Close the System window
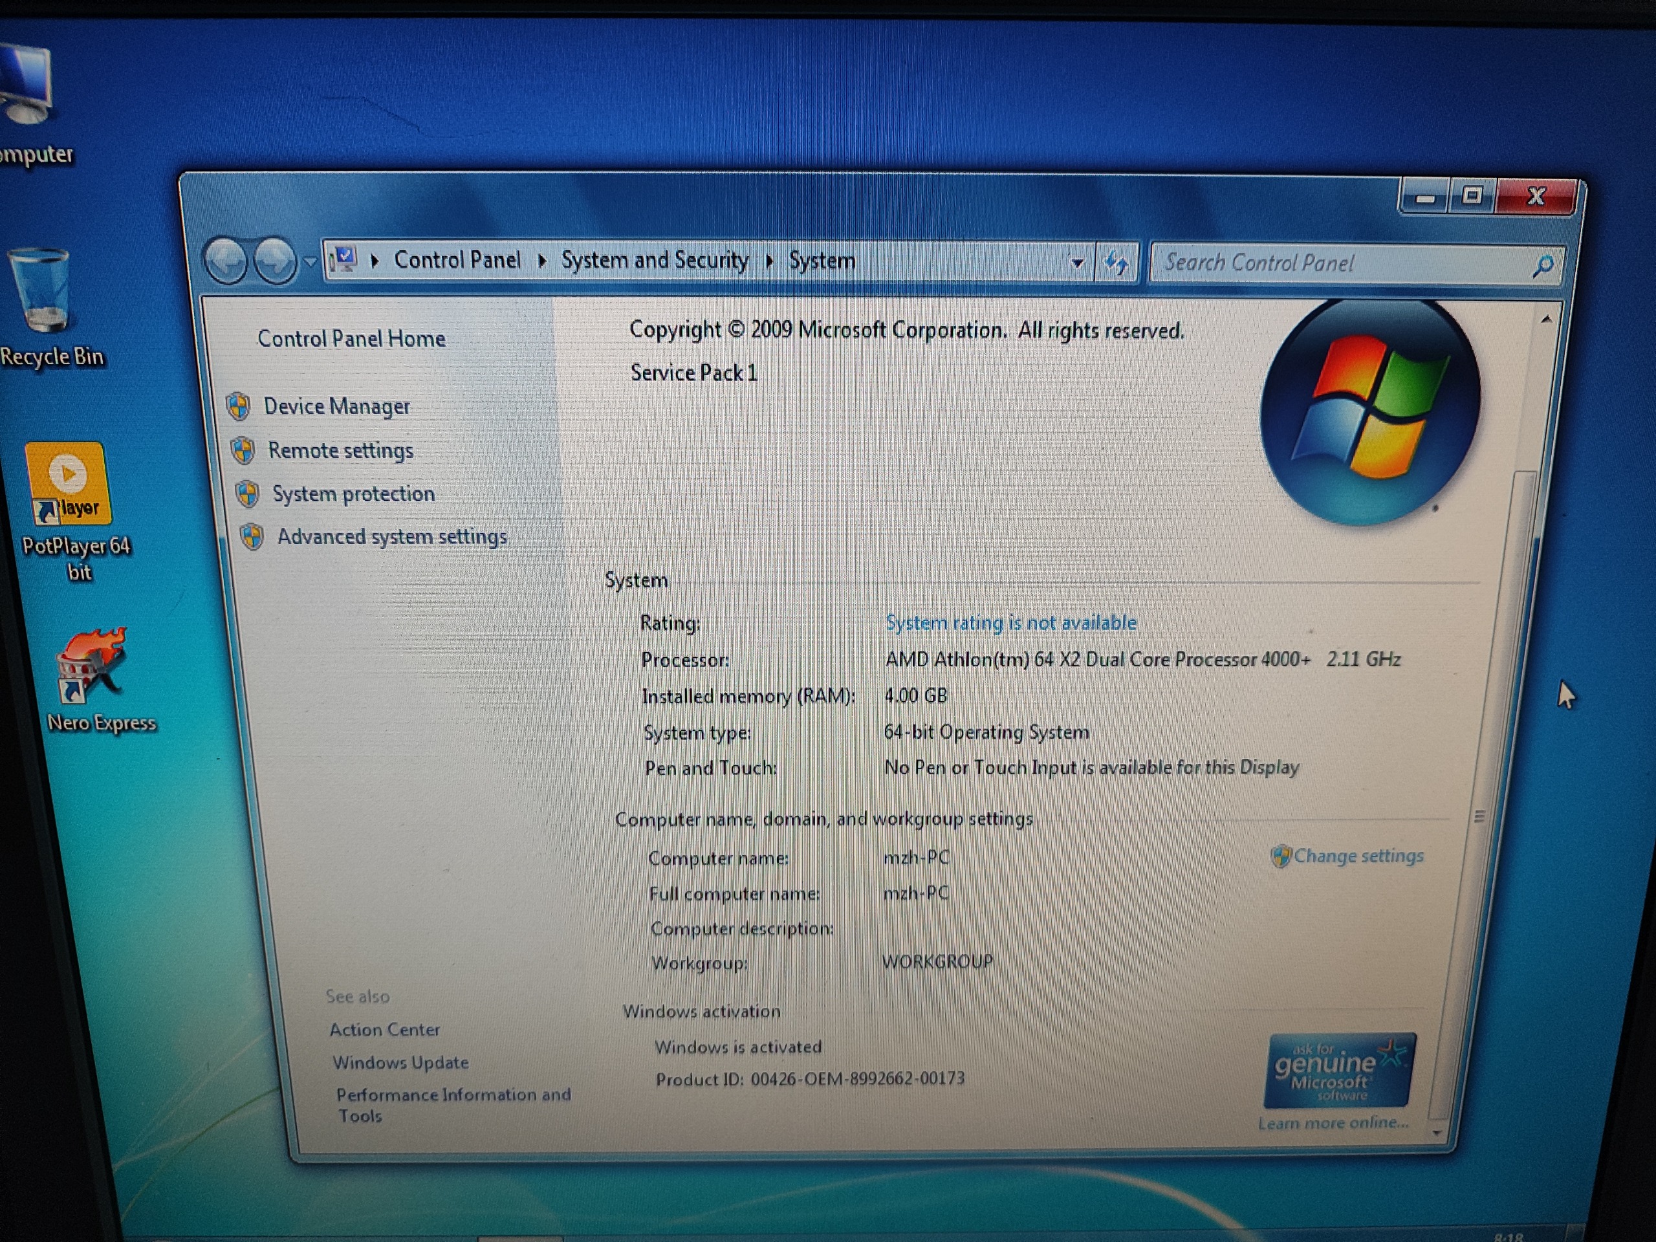 coord(1536,197)
